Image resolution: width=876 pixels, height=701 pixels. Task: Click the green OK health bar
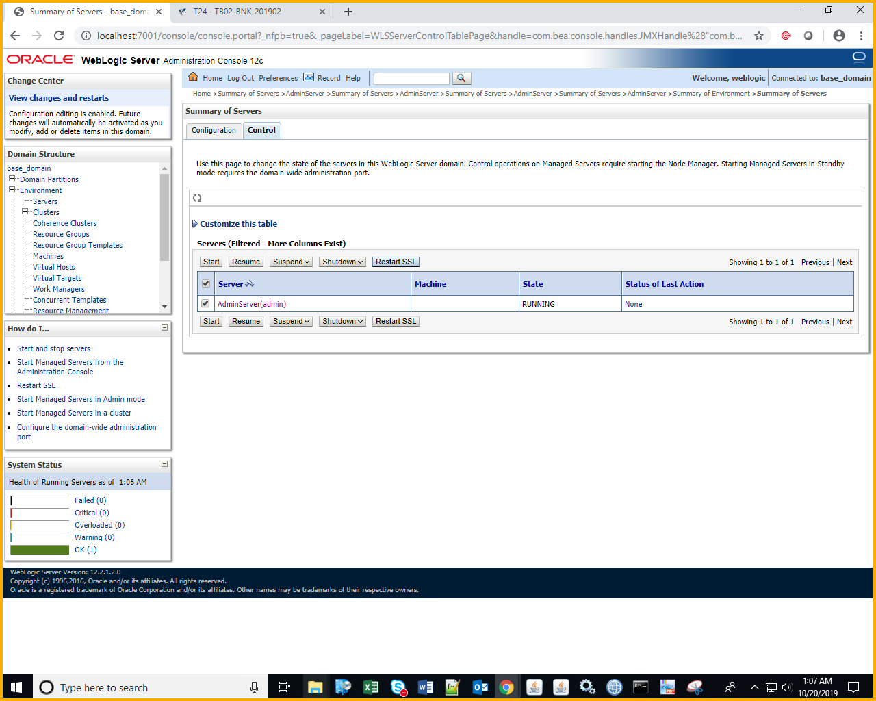[x=40, y=550]
